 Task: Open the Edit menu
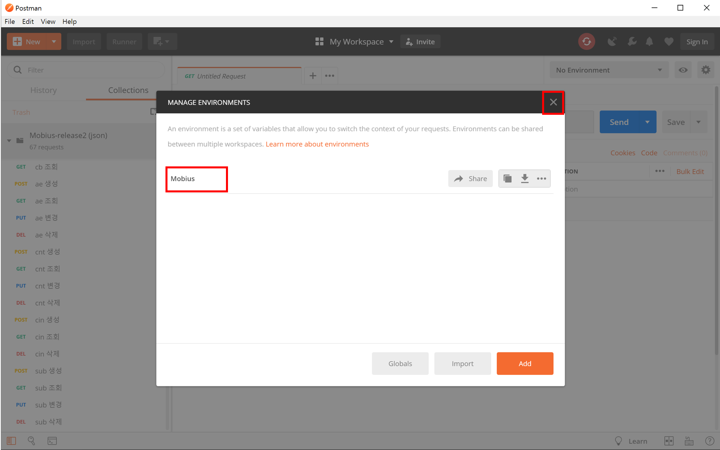(x=28, y=22)
